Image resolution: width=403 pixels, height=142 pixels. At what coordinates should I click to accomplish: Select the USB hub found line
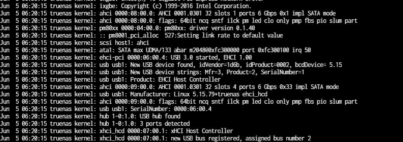tap(90, 116)
